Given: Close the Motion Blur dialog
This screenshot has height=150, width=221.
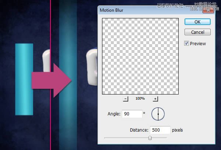Looking at the screenshot, I should pyautogui.click(x=208, y=10).
